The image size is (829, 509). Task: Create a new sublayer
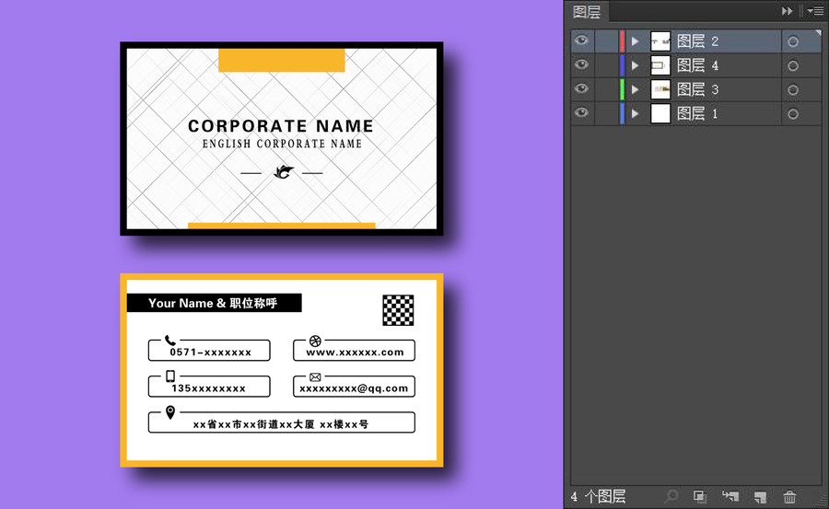(730, 496)
